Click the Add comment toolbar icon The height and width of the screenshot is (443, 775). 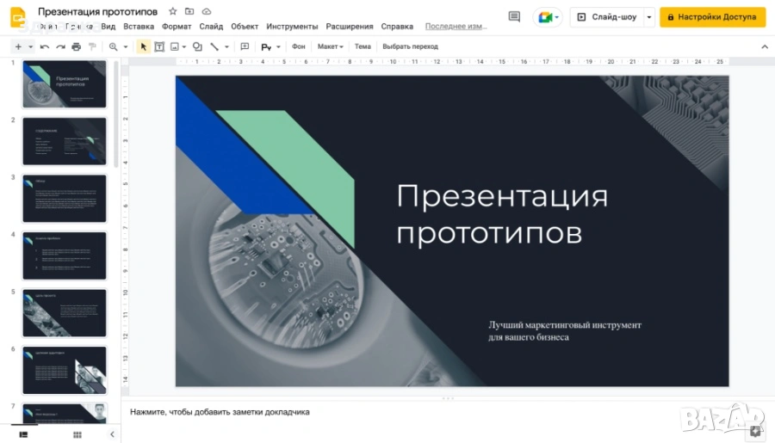(245, 46)
